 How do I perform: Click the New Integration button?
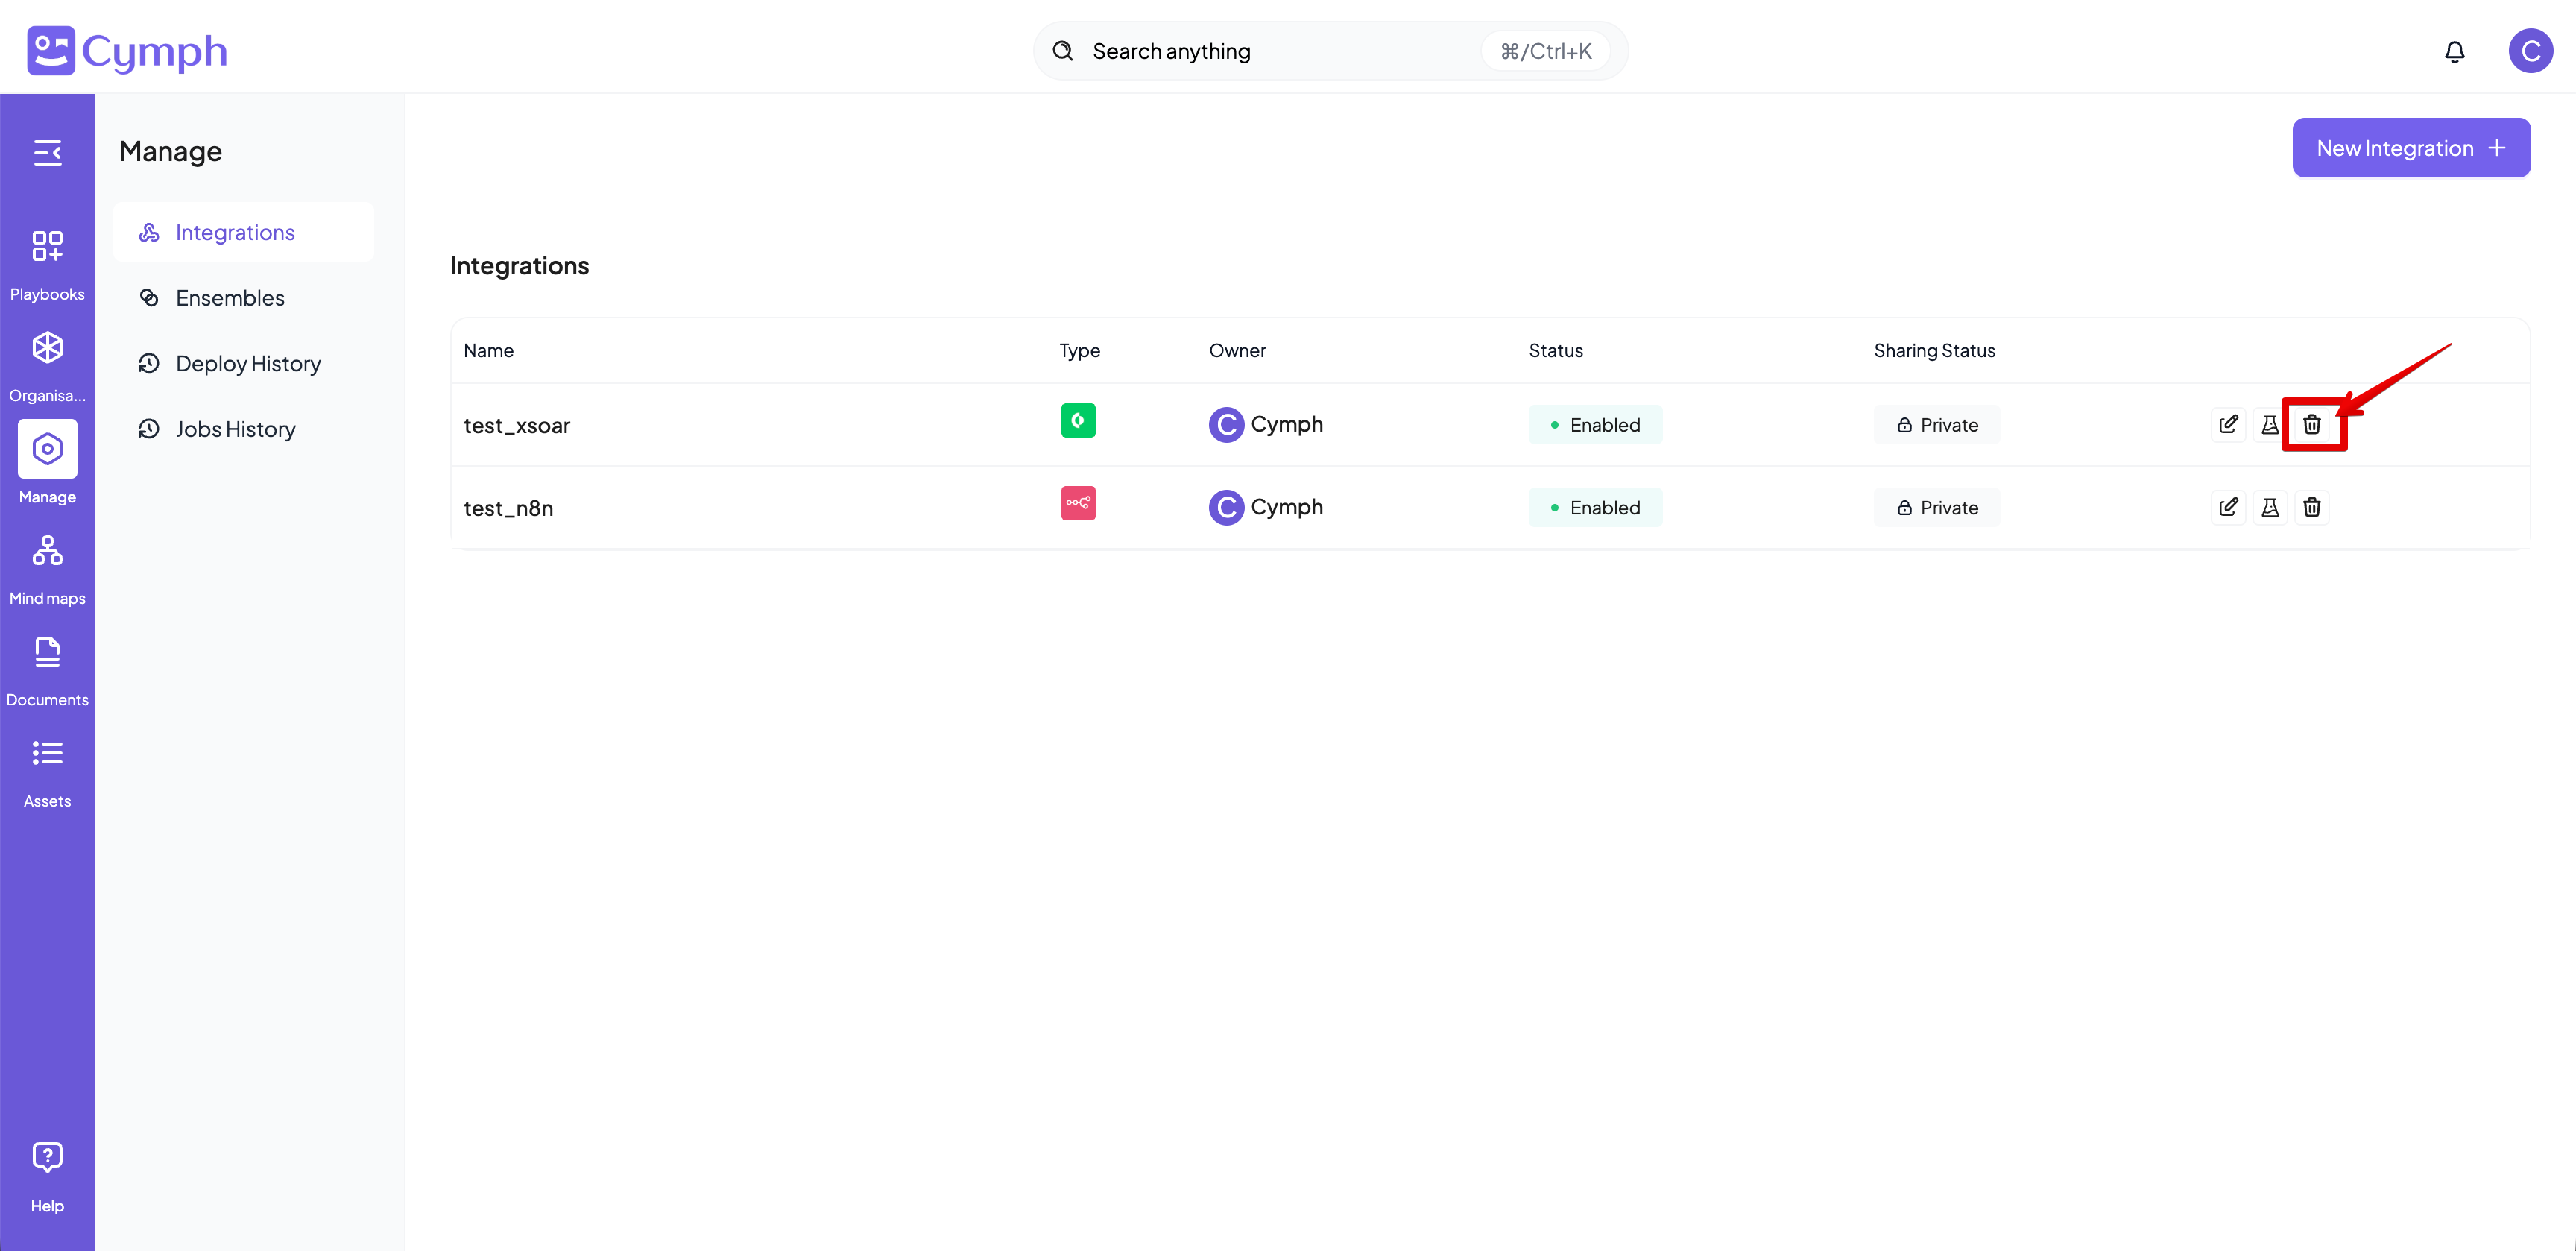(x=2410, y=147)
